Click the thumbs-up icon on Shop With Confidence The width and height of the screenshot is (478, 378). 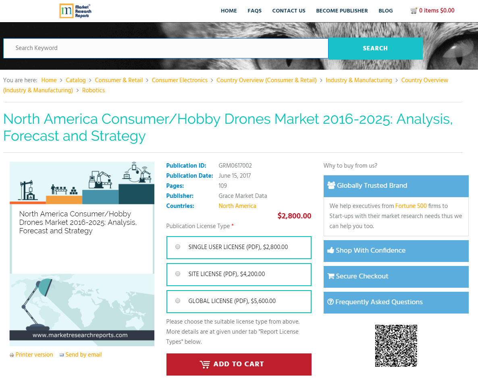pyautogui.click(x=331, y=250)
